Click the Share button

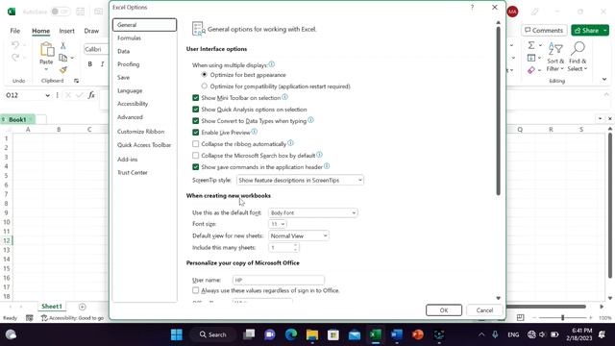[586, 30]
